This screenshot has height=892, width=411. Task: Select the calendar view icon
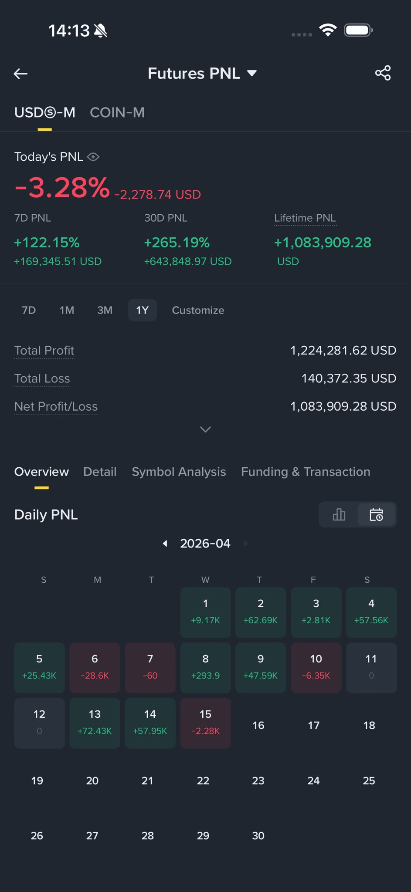tap(376, 515)
